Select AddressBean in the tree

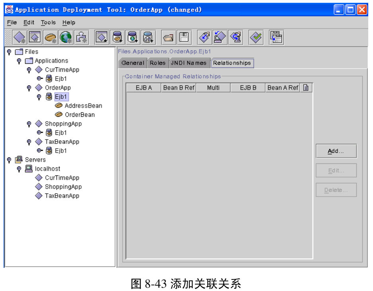pyautogui.click(x=83, y=106)
